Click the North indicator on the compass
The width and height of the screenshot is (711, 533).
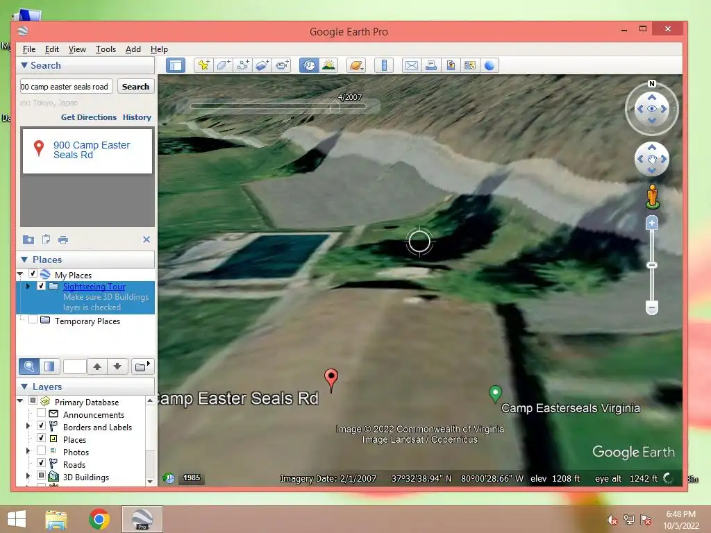651,84
